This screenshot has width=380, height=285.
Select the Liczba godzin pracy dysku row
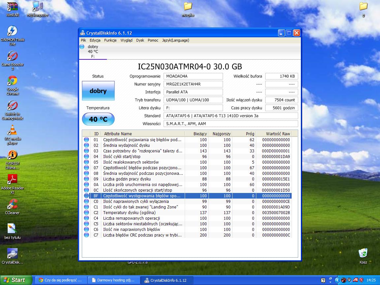point(187,179)
